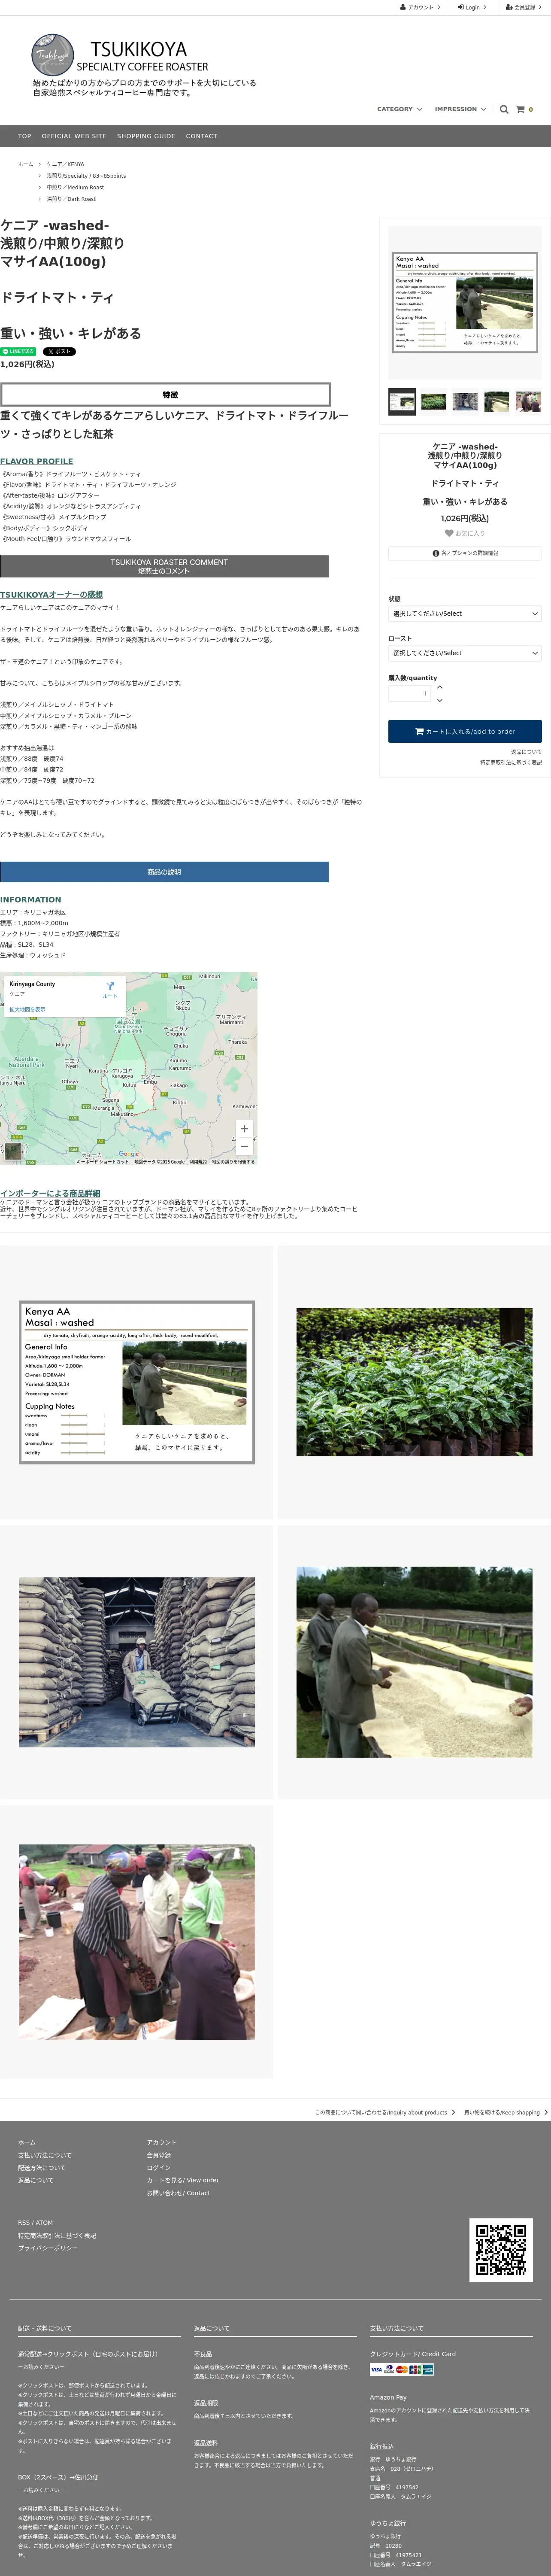
Task: Click Google logo on the map
Action: [129, 1154]
